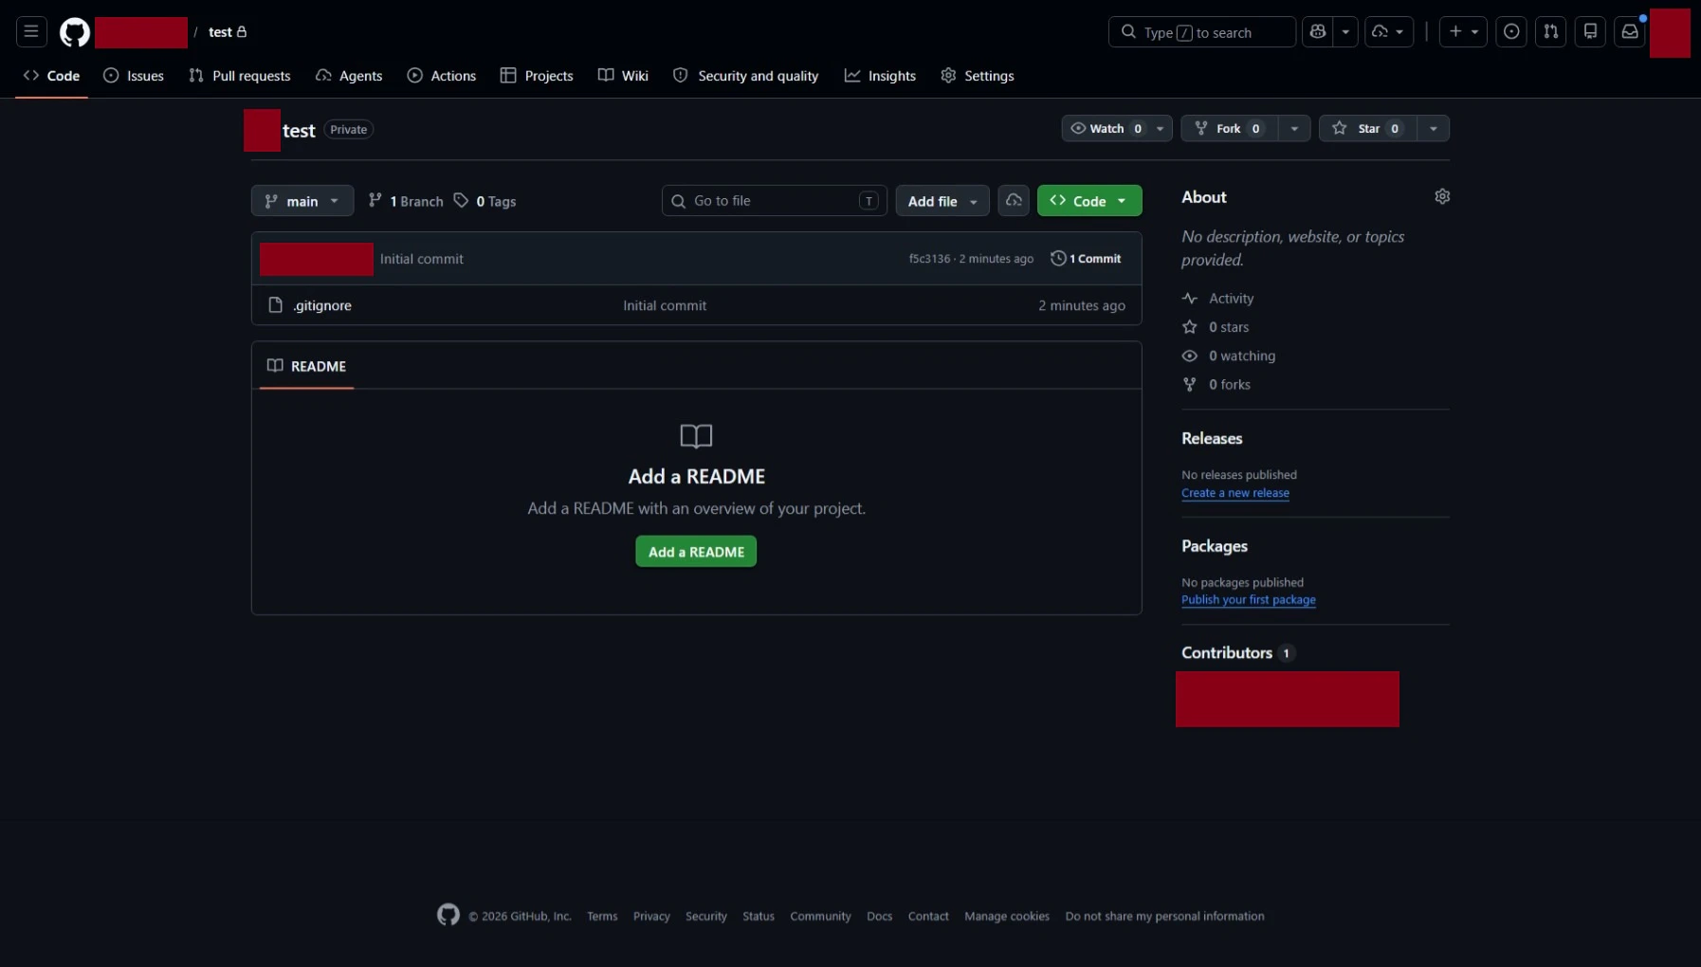
Task: View the 1 Commit history
Action: (x=1087, y=259)
